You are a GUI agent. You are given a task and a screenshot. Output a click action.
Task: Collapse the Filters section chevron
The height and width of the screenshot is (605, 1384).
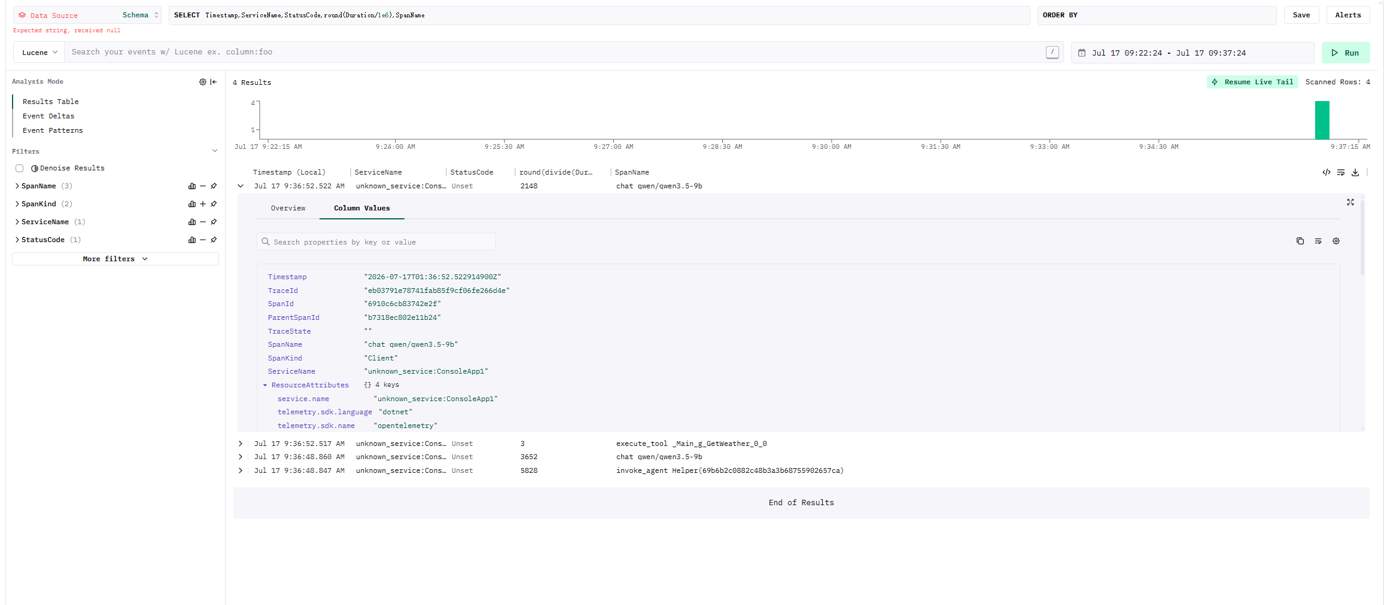point(215,151)
